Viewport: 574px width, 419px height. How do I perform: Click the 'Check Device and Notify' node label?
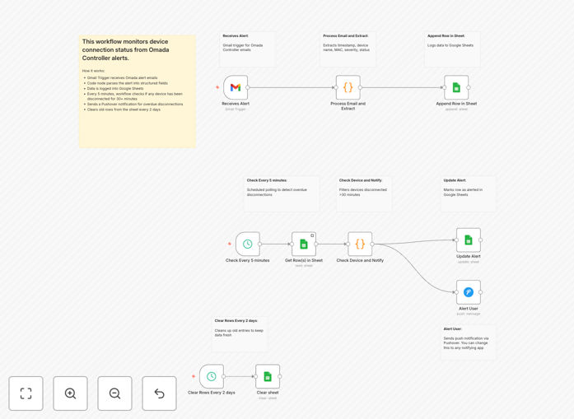tap(360, 261)
